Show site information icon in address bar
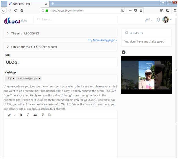This screenshot has width=178, height=159. pyautogui.click(x=43, y=10)
